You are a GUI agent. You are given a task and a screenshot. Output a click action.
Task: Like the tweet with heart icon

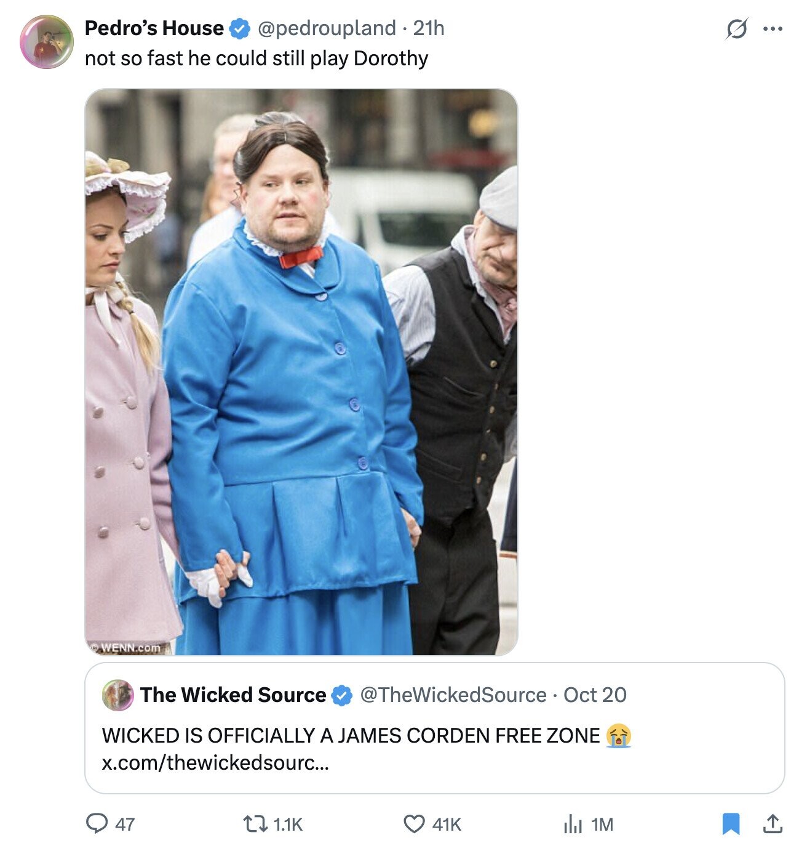click(414, 824)
